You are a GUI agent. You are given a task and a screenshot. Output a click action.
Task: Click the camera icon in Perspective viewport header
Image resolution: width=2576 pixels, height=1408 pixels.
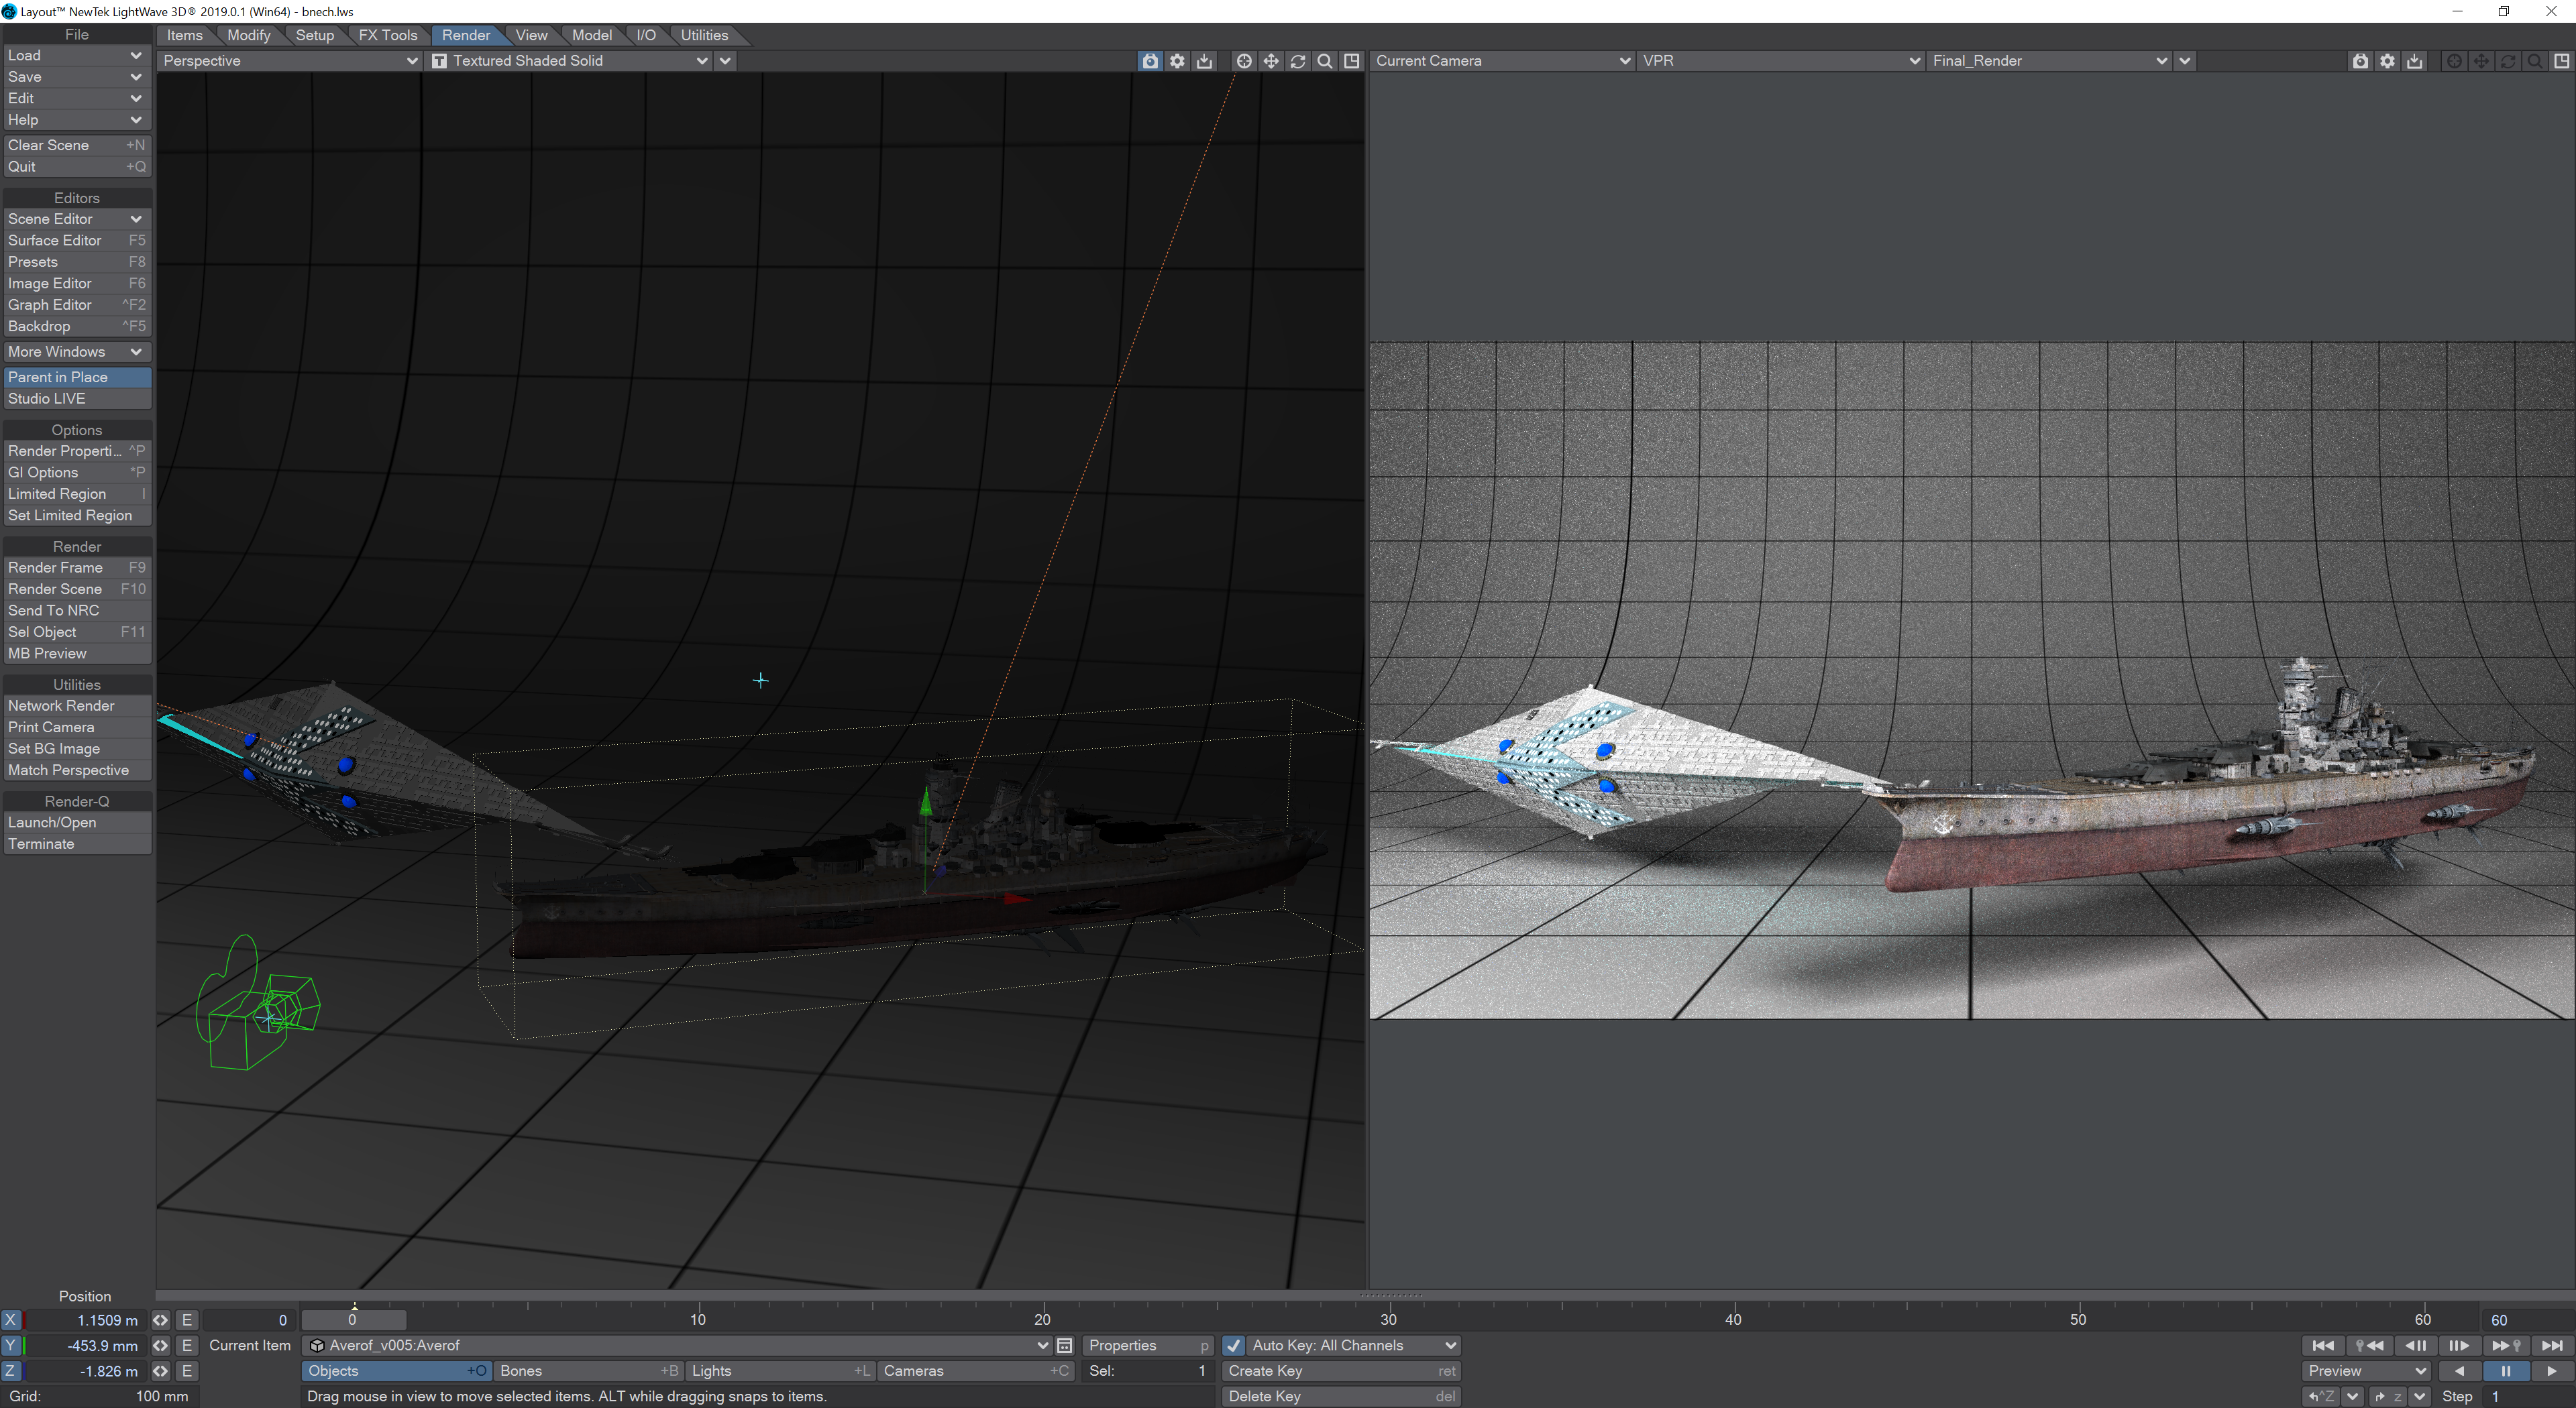pos(1150,61)
